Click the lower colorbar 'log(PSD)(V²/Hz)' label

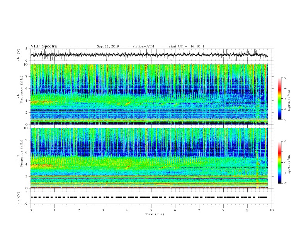pos(289,164)
